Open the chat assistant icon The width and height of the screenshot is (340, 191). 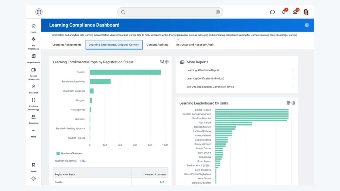[x=272, y=12]
